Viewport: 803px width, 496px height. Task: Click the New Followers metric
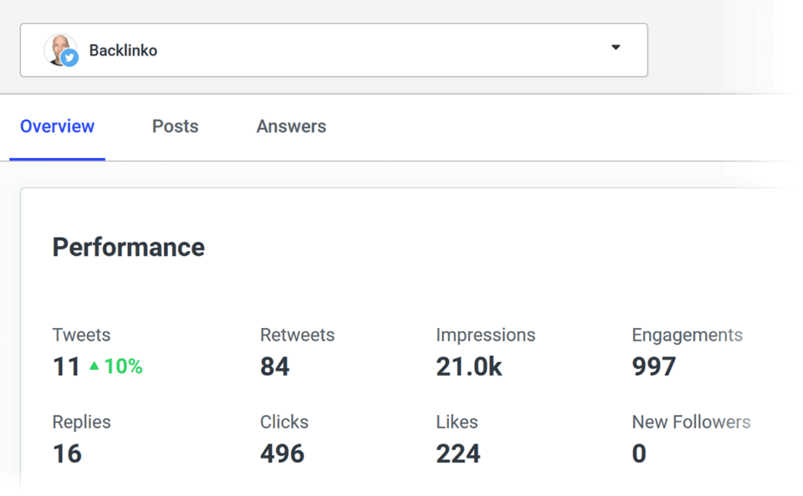coord(639,453)
